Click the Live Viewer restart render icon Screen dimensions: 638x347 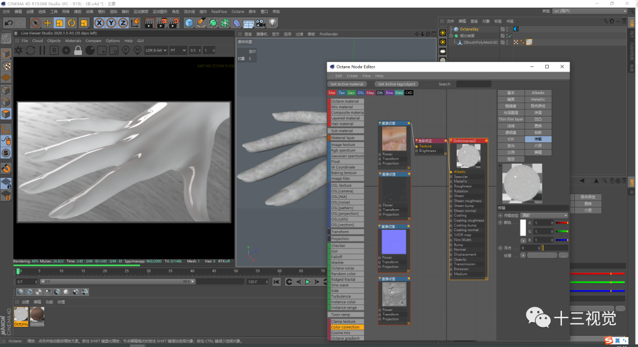31,50
